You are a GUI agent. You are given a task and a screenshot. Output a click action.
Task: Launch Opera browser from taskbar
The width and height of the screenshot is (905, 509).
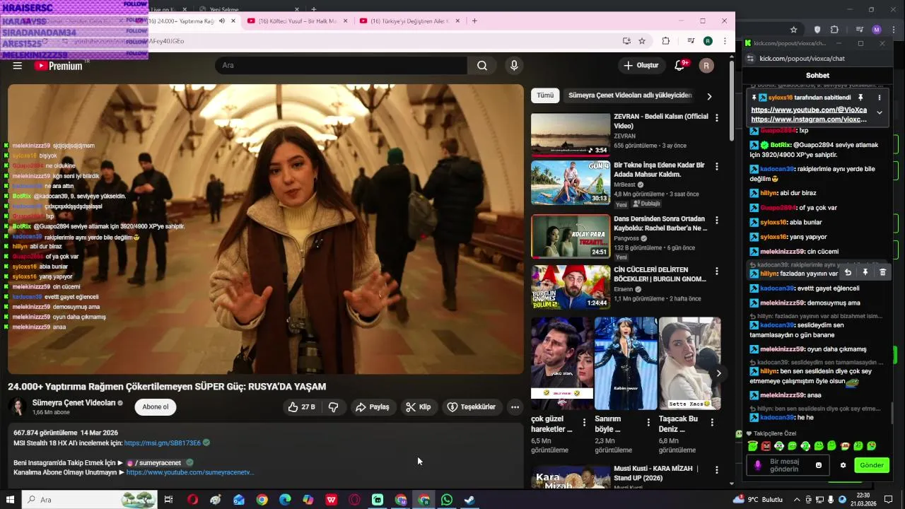[x=192, y=500]
